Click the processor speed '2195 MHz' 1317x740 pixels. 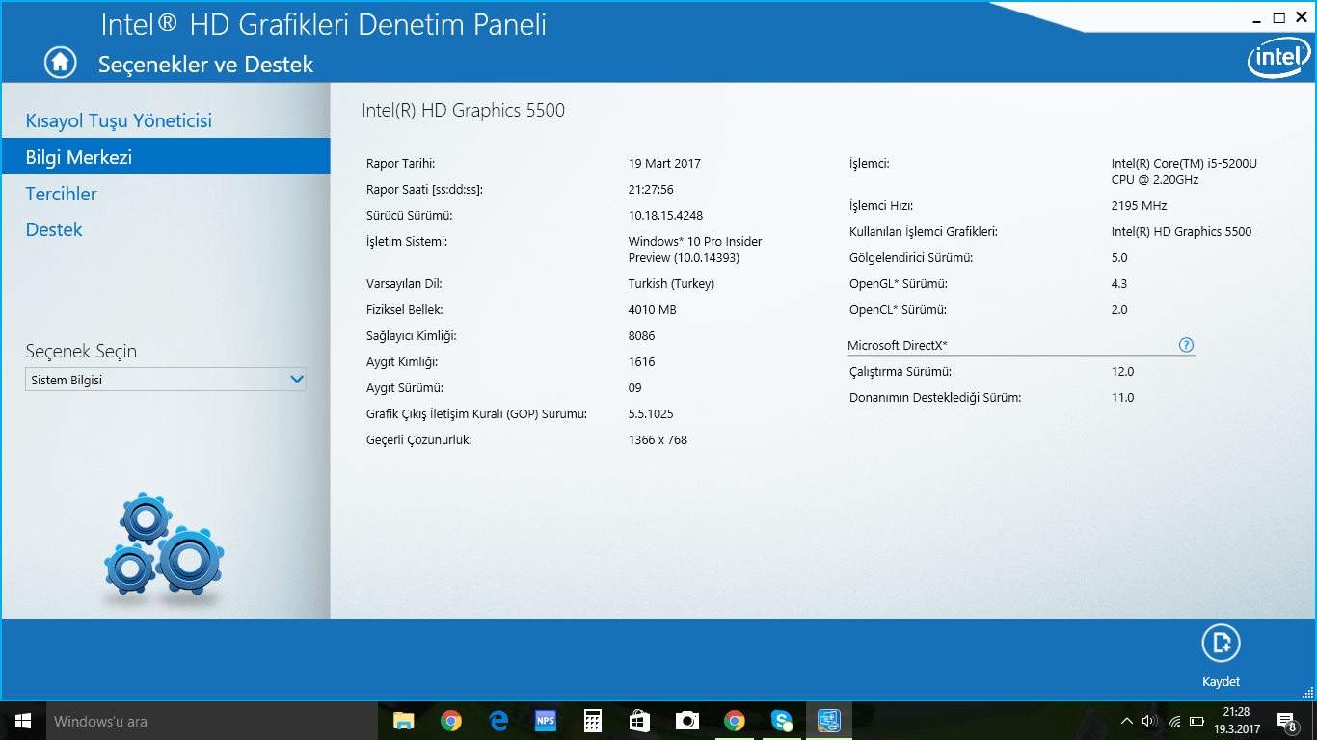[1140, 205]
